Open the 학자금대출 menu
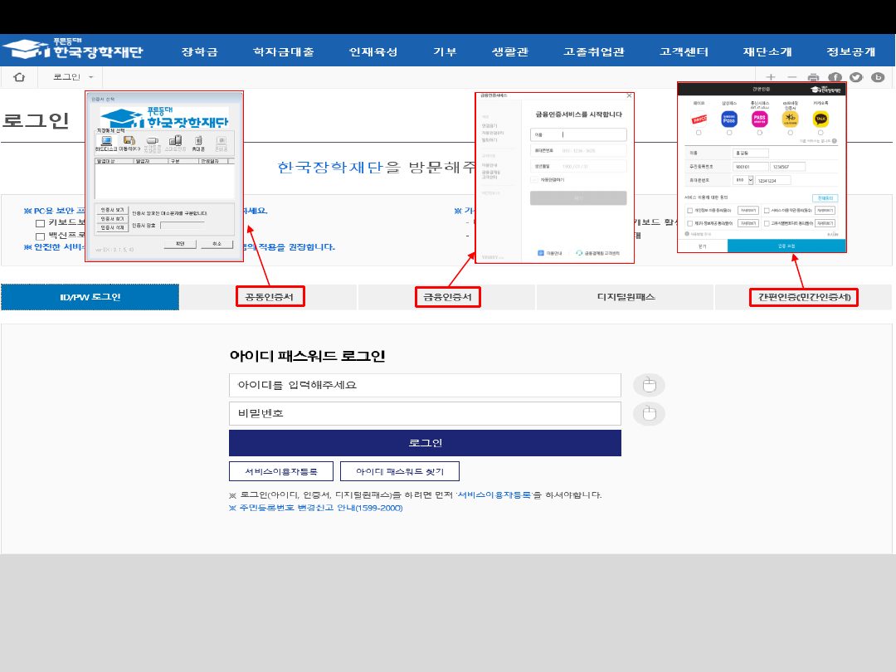This screenshot has width=896, height=672. tap(284, 51)
